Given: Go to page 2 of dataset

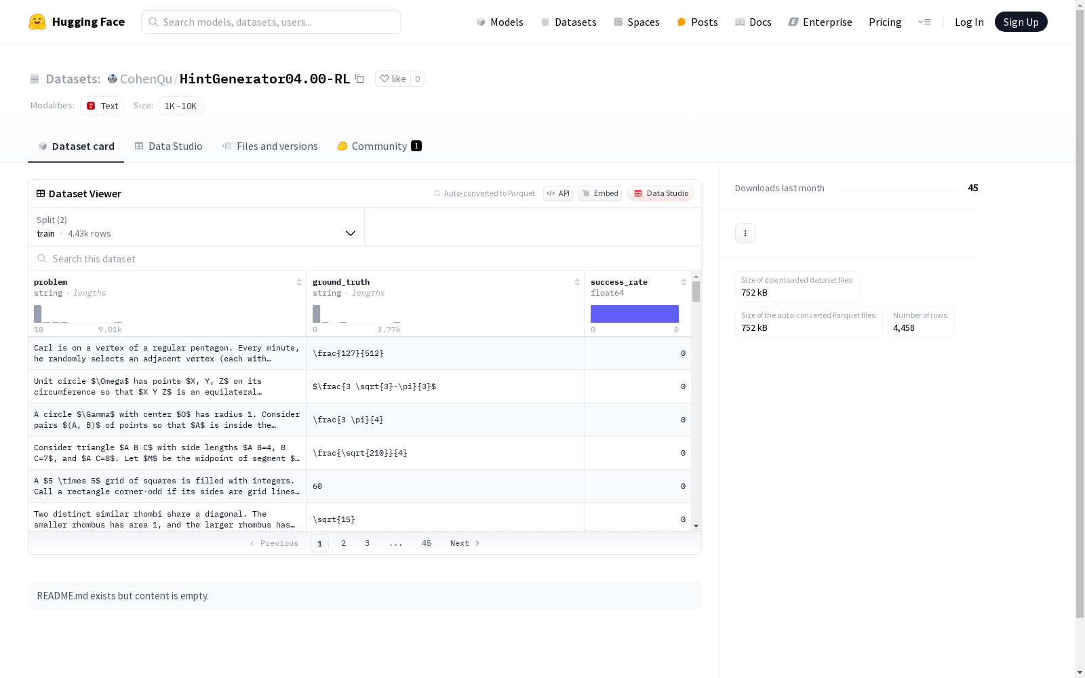Looking at the screenshot, I should (344, 543).
